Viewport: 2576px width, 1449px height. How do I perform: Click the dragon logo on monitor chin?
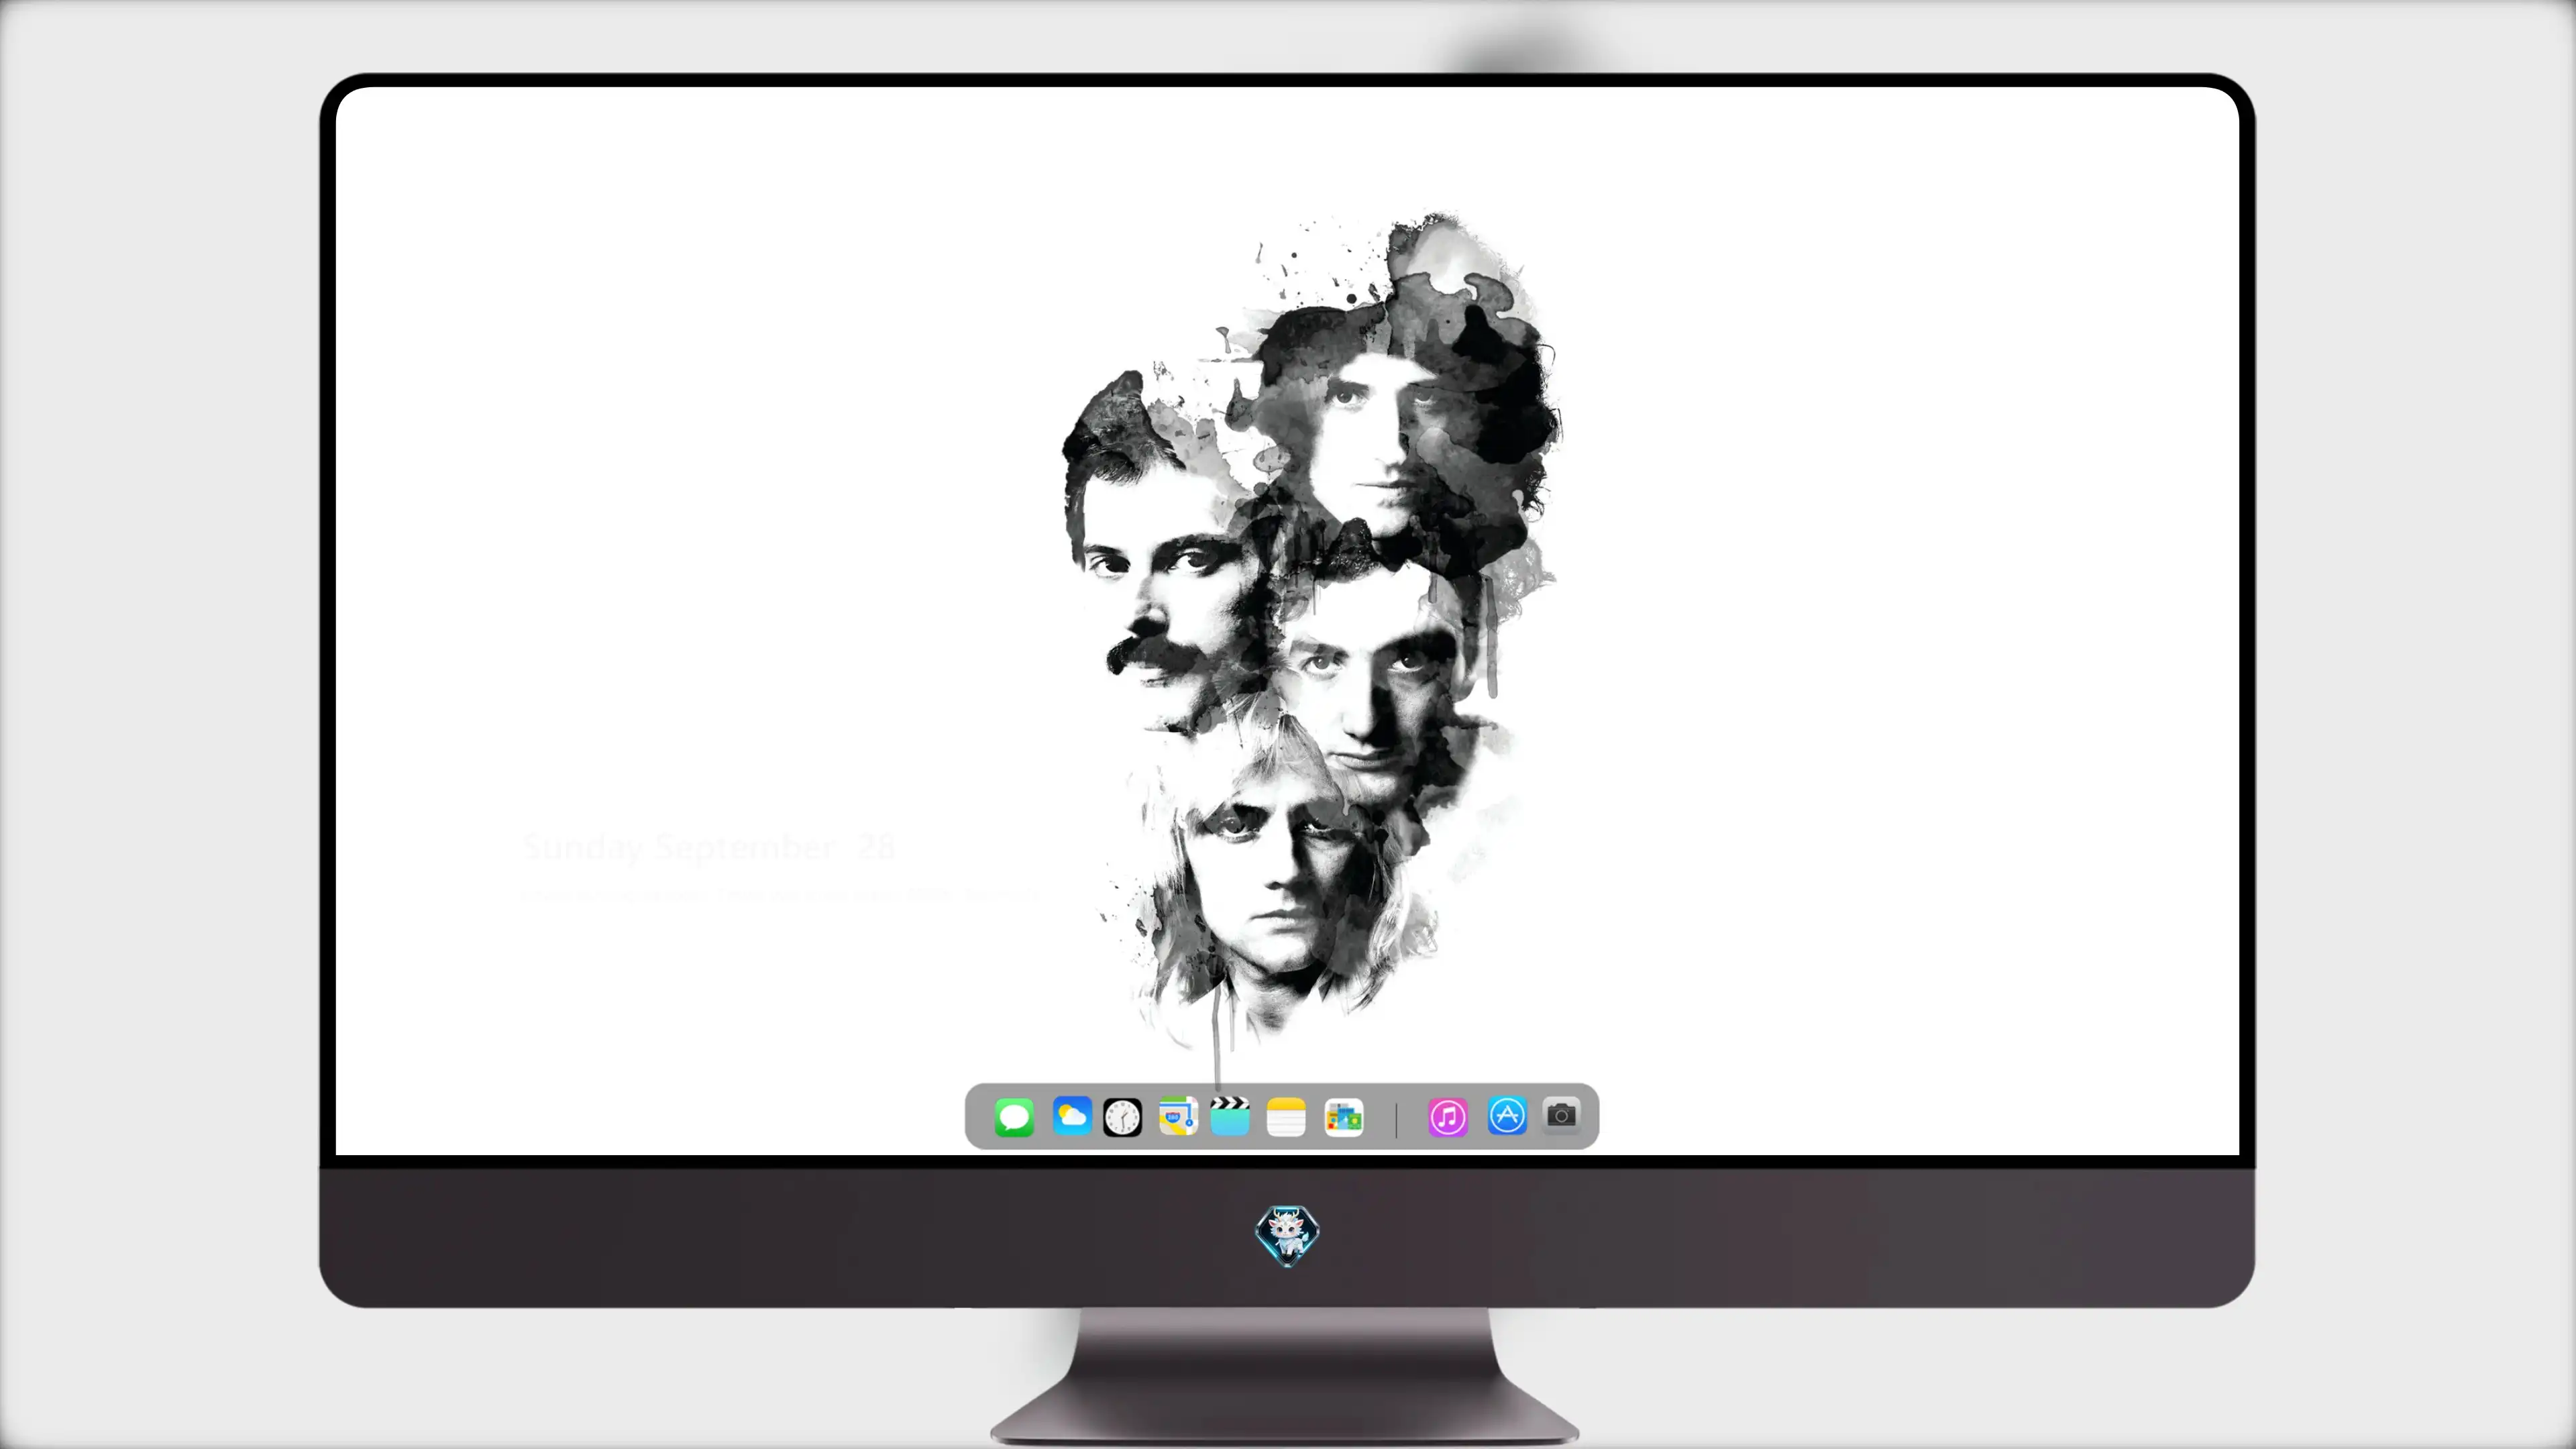click(x=1287, y=1235)
